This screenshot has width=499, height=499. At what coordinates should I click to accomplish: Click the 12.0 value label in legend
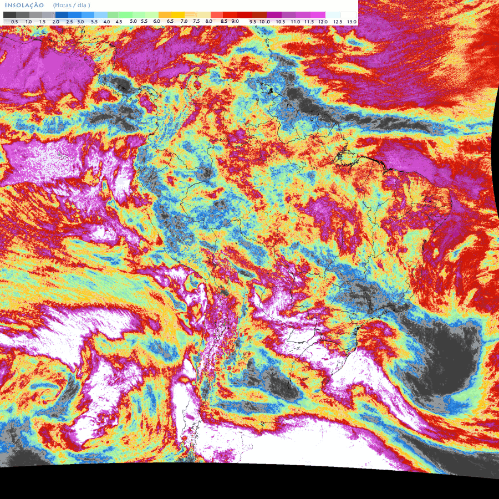click(x=322, y=21)
